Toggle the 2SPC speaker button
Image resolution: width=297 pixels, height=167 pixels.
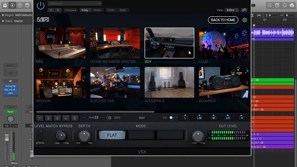click(x=110, y=117)
